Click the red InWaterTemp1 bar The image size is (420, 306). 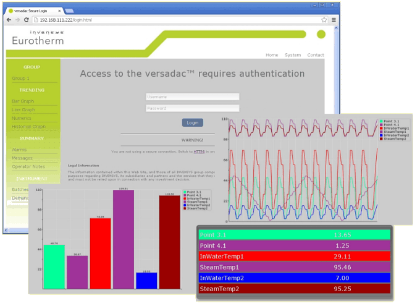[101, 253]
